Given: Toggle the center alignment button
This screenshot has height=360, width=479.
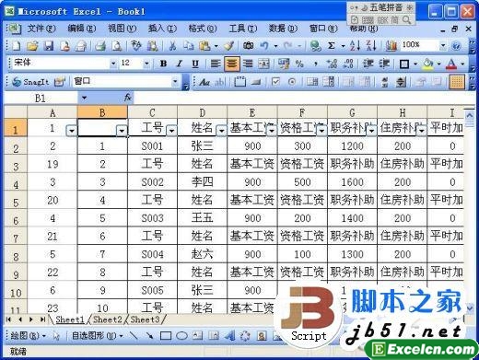Looking at the screenshot, I should [x=232, y=64].
